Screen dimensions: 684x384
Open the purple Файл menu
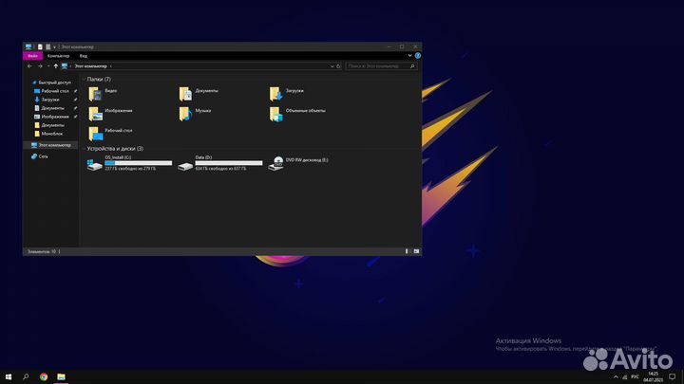coord(32,56)
